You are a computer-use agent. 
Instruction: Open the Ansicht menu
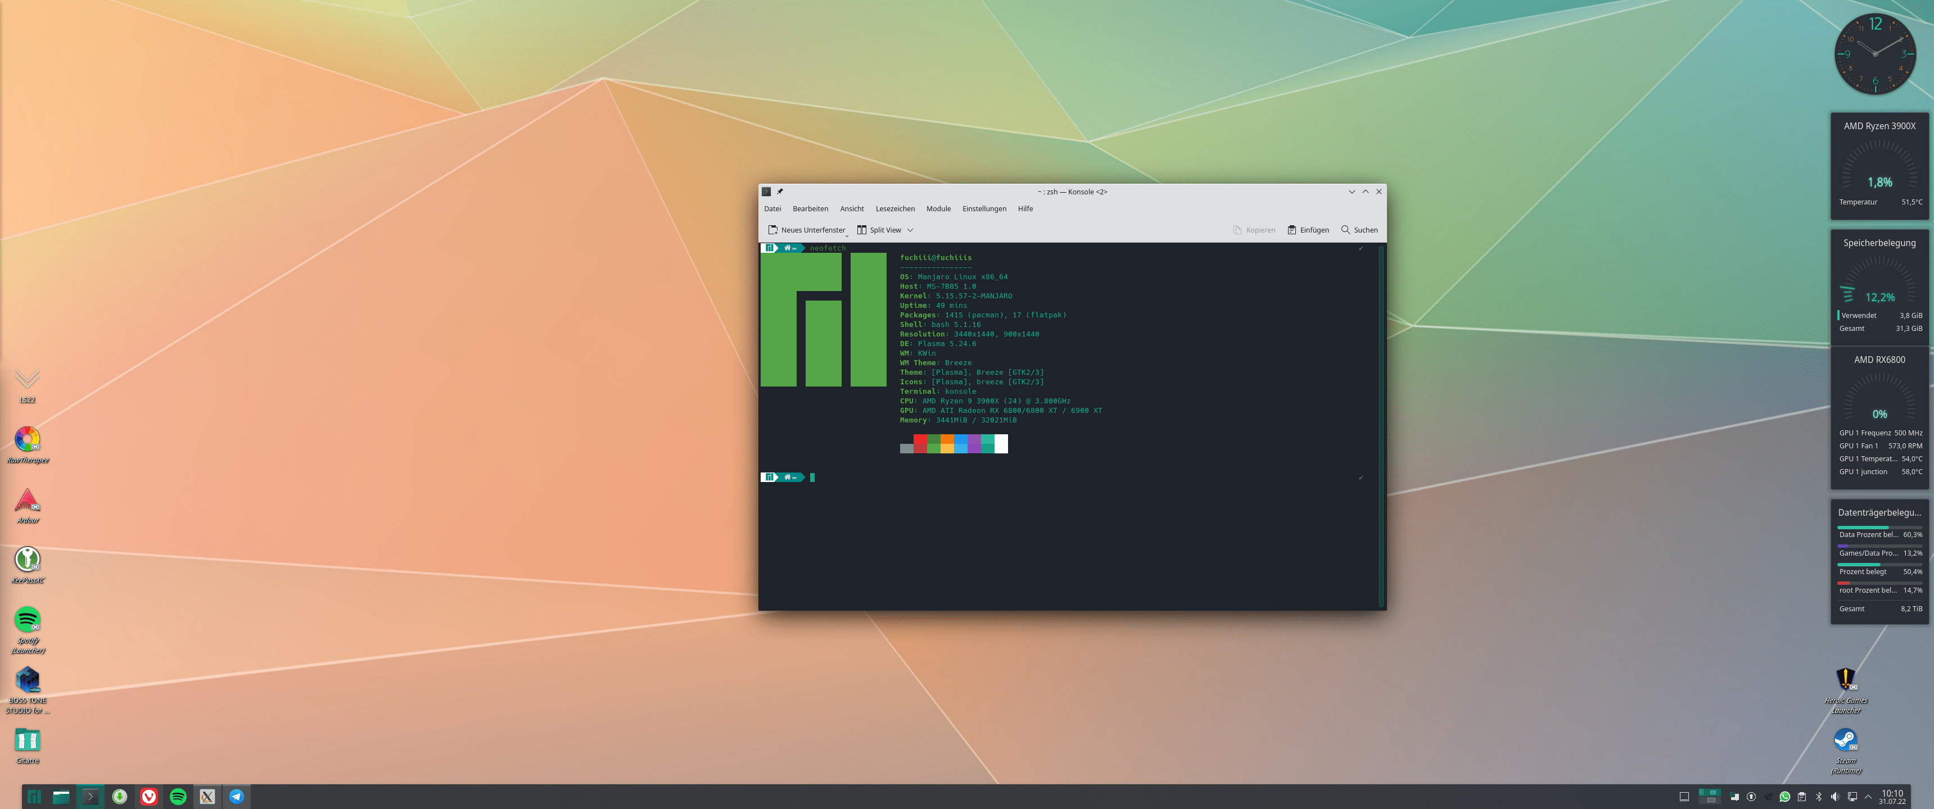pos(851,208)
